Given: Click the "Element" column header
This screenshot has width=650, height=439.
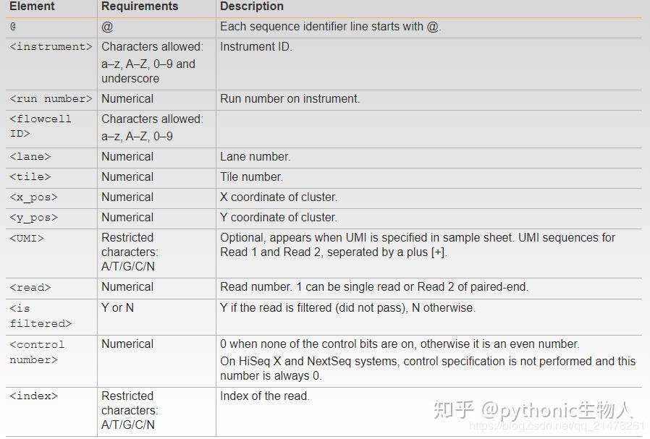Looking at the screenshot, I should click(33, 7).
